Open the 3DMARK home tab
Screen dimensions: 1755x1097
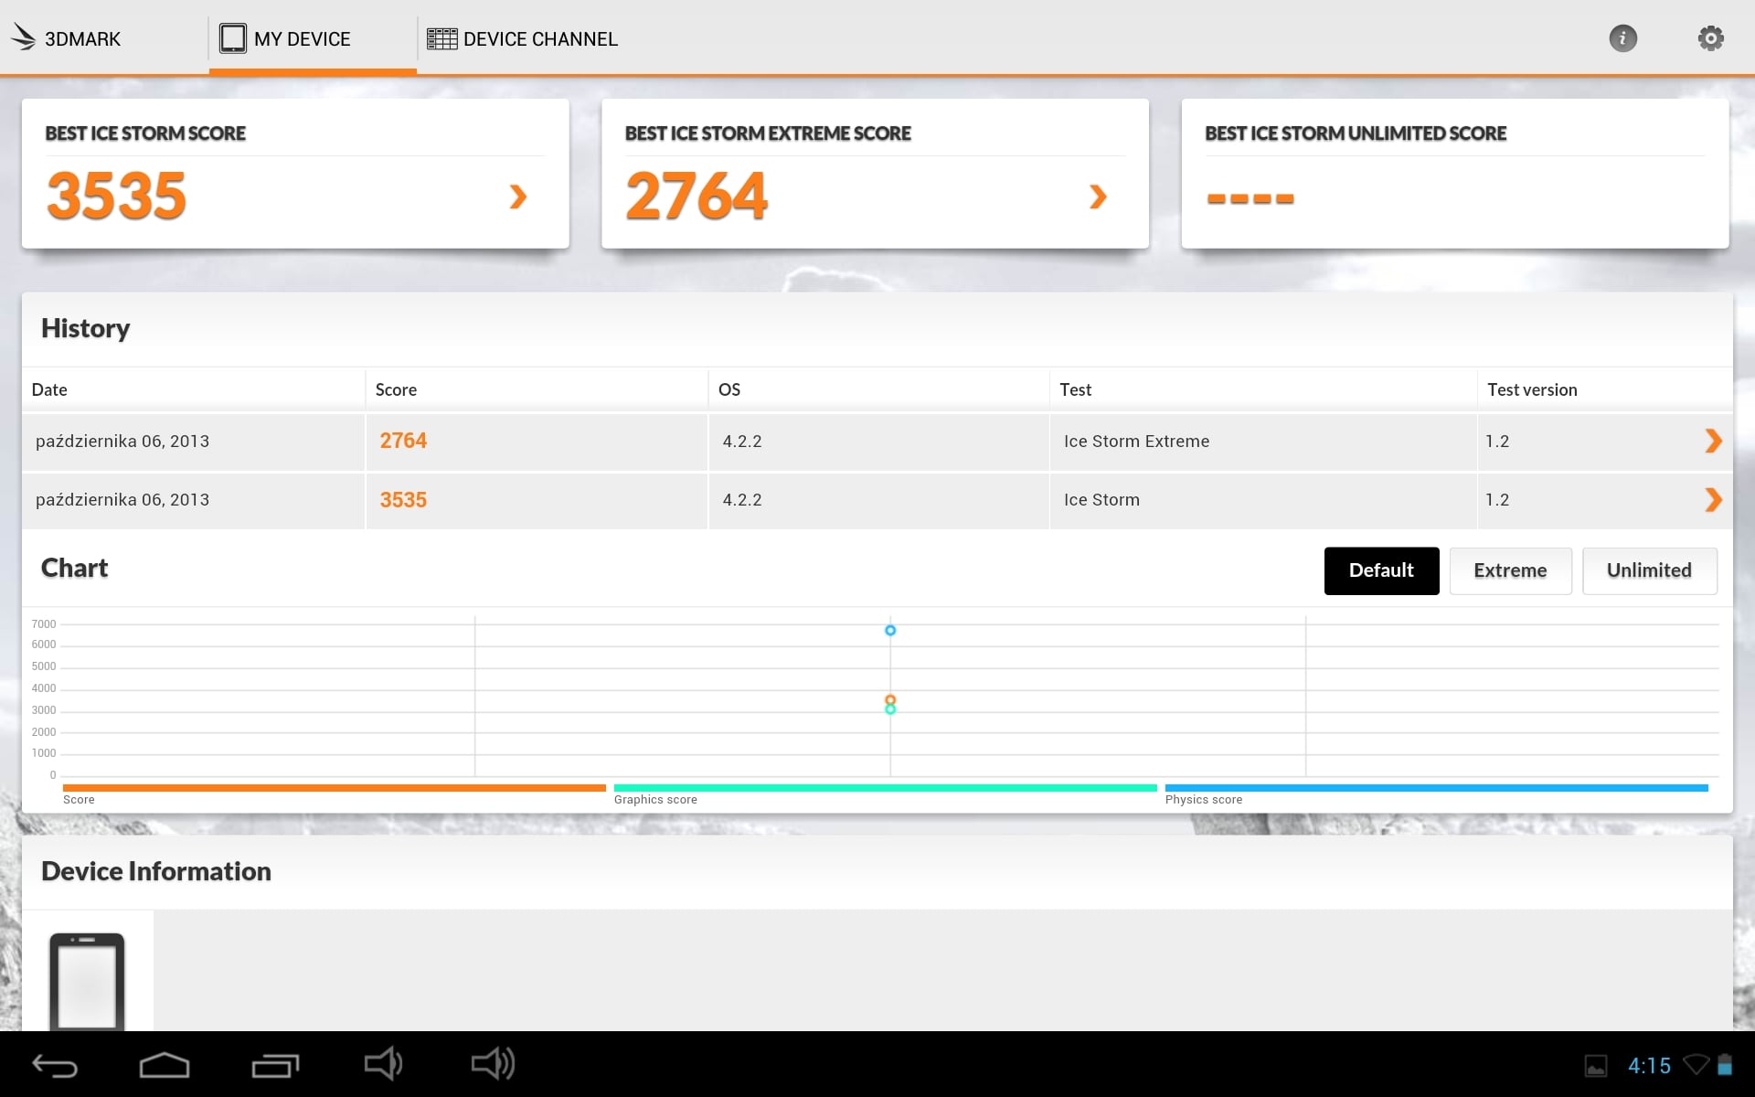point(66,38)
